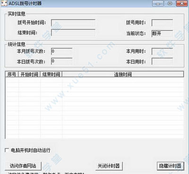Image resolution: width=189 pixels, height=174 pixels.
Task: Click the ADSL拨号计时器 window title
Action: 25,3
